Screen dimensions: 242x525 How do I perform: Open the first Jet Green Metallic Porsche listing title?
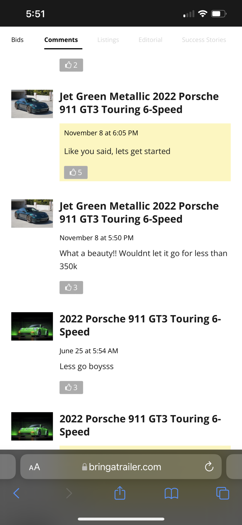139,103
